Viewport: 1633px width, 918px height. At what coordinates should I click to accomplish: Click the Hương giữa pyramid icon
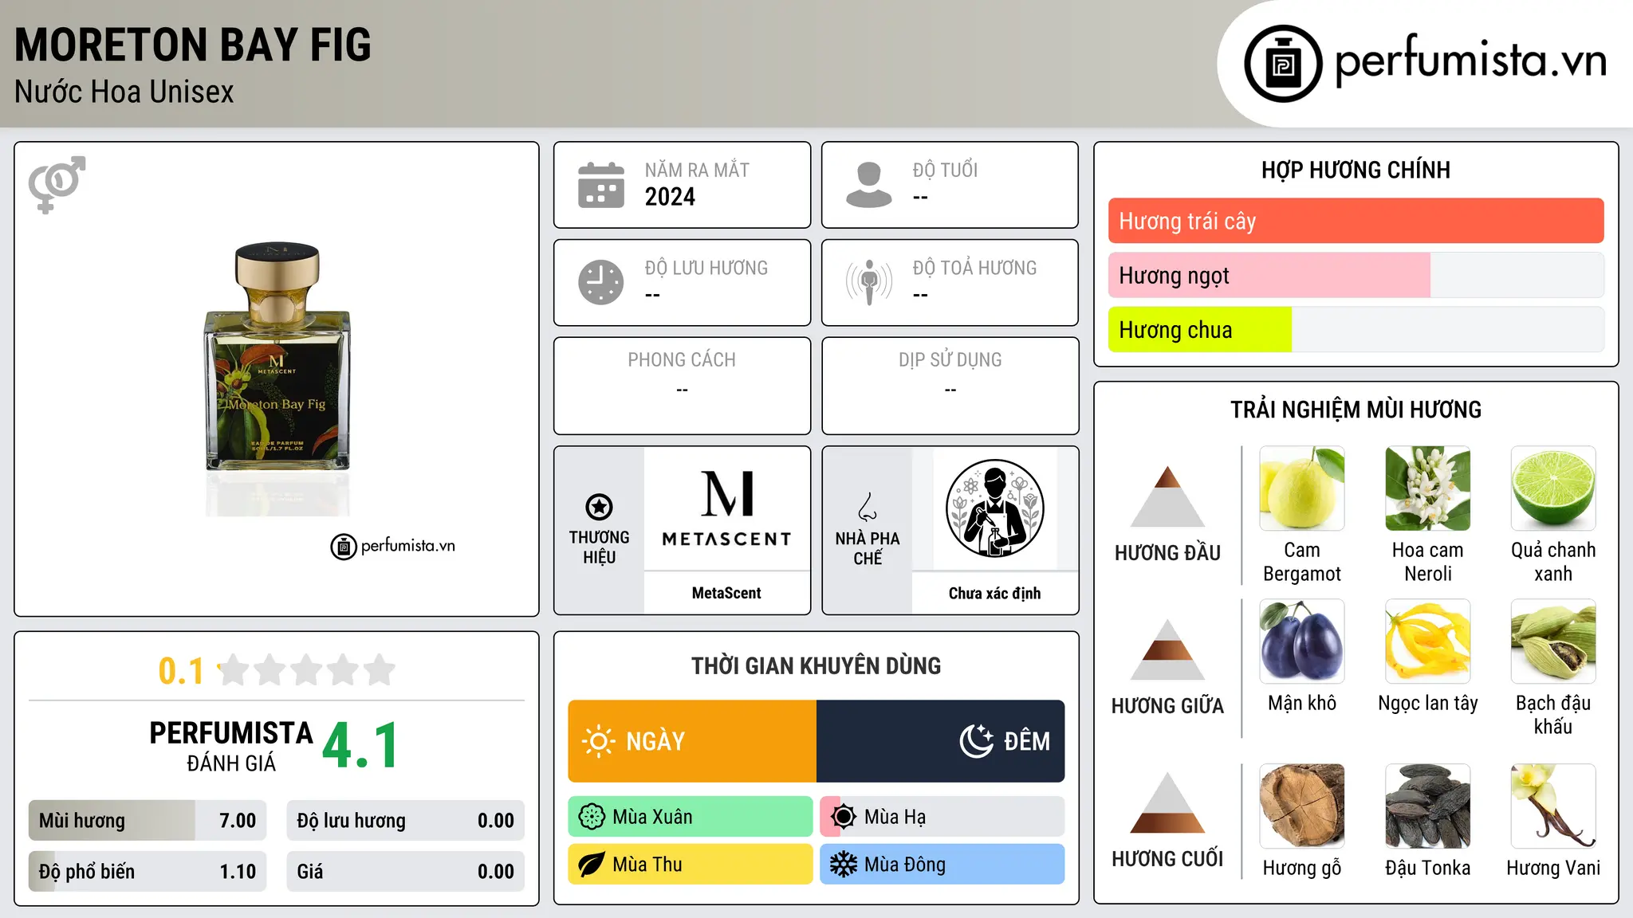point(1167,649)
